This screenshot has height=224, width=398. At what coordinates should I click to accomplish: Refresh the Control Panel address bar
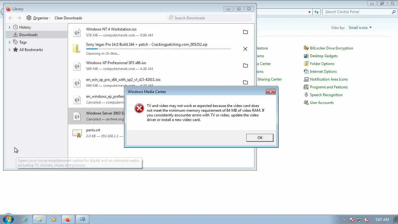[x=317, y=12]
